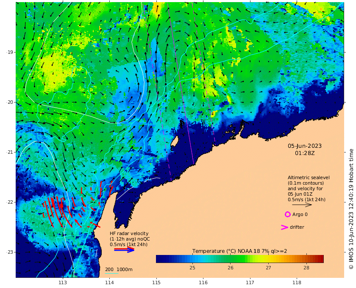Click the magenta Argo 0 circle marker
This screenshot has height=288, width=356.
coord(287,214)
